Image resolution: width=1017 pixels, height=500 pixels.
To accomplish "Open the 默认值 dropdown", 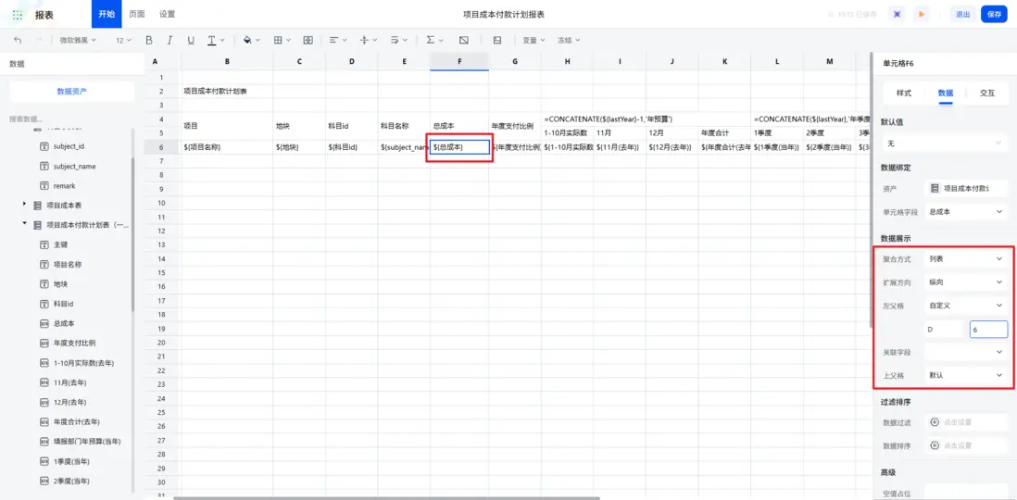I will (944, 143).
